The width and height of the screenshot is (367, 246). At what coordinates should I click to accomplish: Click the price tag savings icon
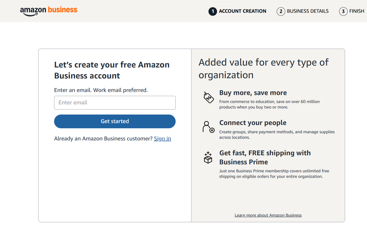click(x=208, y=97)
